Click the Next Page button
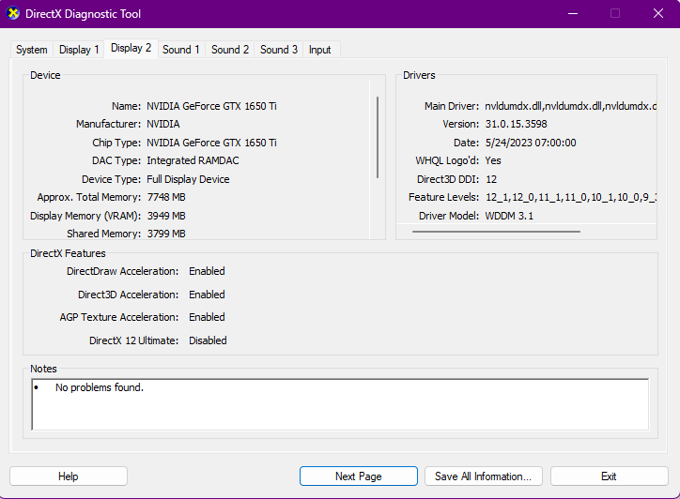This screenshot has width=680, height=499. pyautogui.click(x=358, y=476)
